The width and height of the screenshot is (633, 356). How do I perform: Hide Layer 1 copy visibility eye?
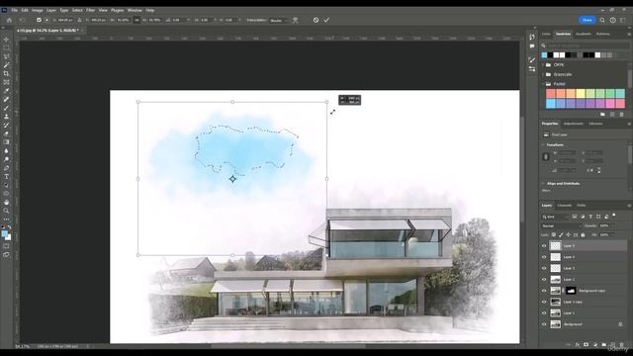coord(544,302)
